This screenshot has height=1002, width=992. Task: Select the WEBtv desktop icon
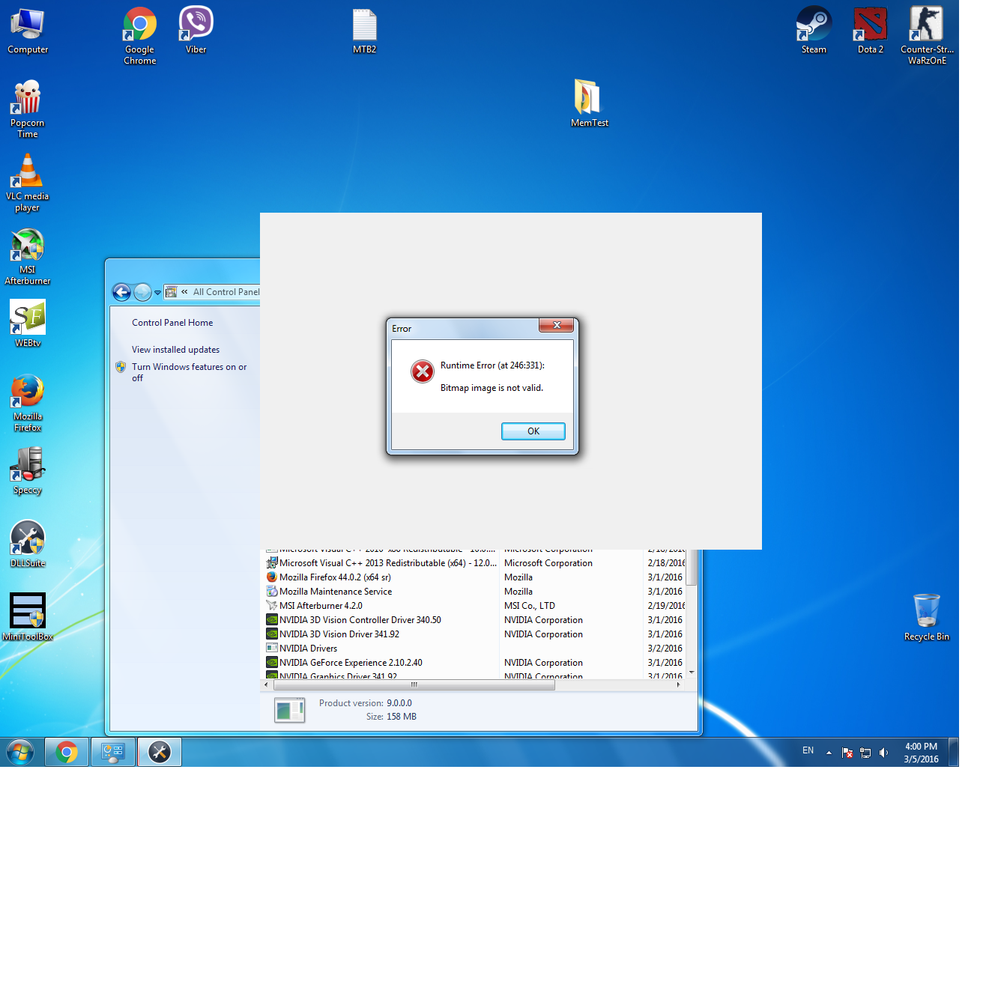pyautogui.click(x=28, y=324)
